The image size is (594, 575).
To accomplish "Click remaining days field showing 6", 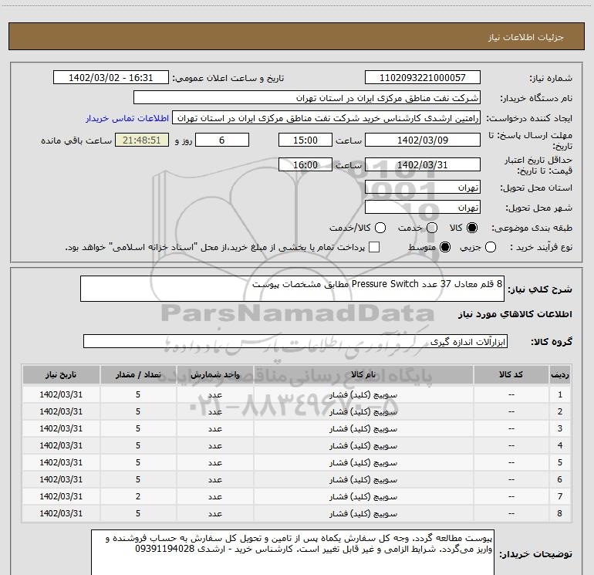I will (222, 140).
